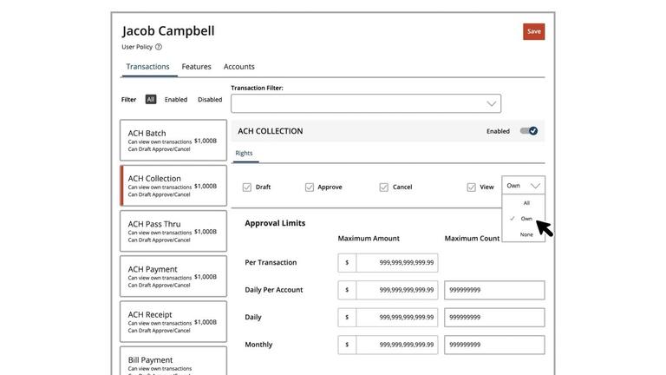Click the Per Transaction maximum amount field
This screenshot has width=666, height=375.
(x=396, y=263)
